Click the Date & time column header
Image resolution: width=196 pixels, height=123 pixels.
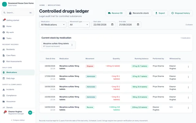50,59
